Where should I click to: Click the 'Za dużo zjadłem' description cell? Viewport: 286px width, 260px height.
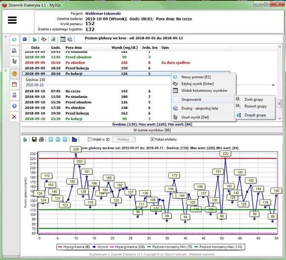[x=175, y=62]
